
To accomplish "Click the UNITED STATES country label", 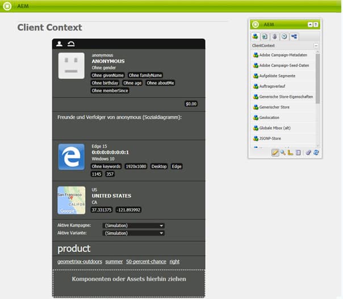I will pos(111,196).
